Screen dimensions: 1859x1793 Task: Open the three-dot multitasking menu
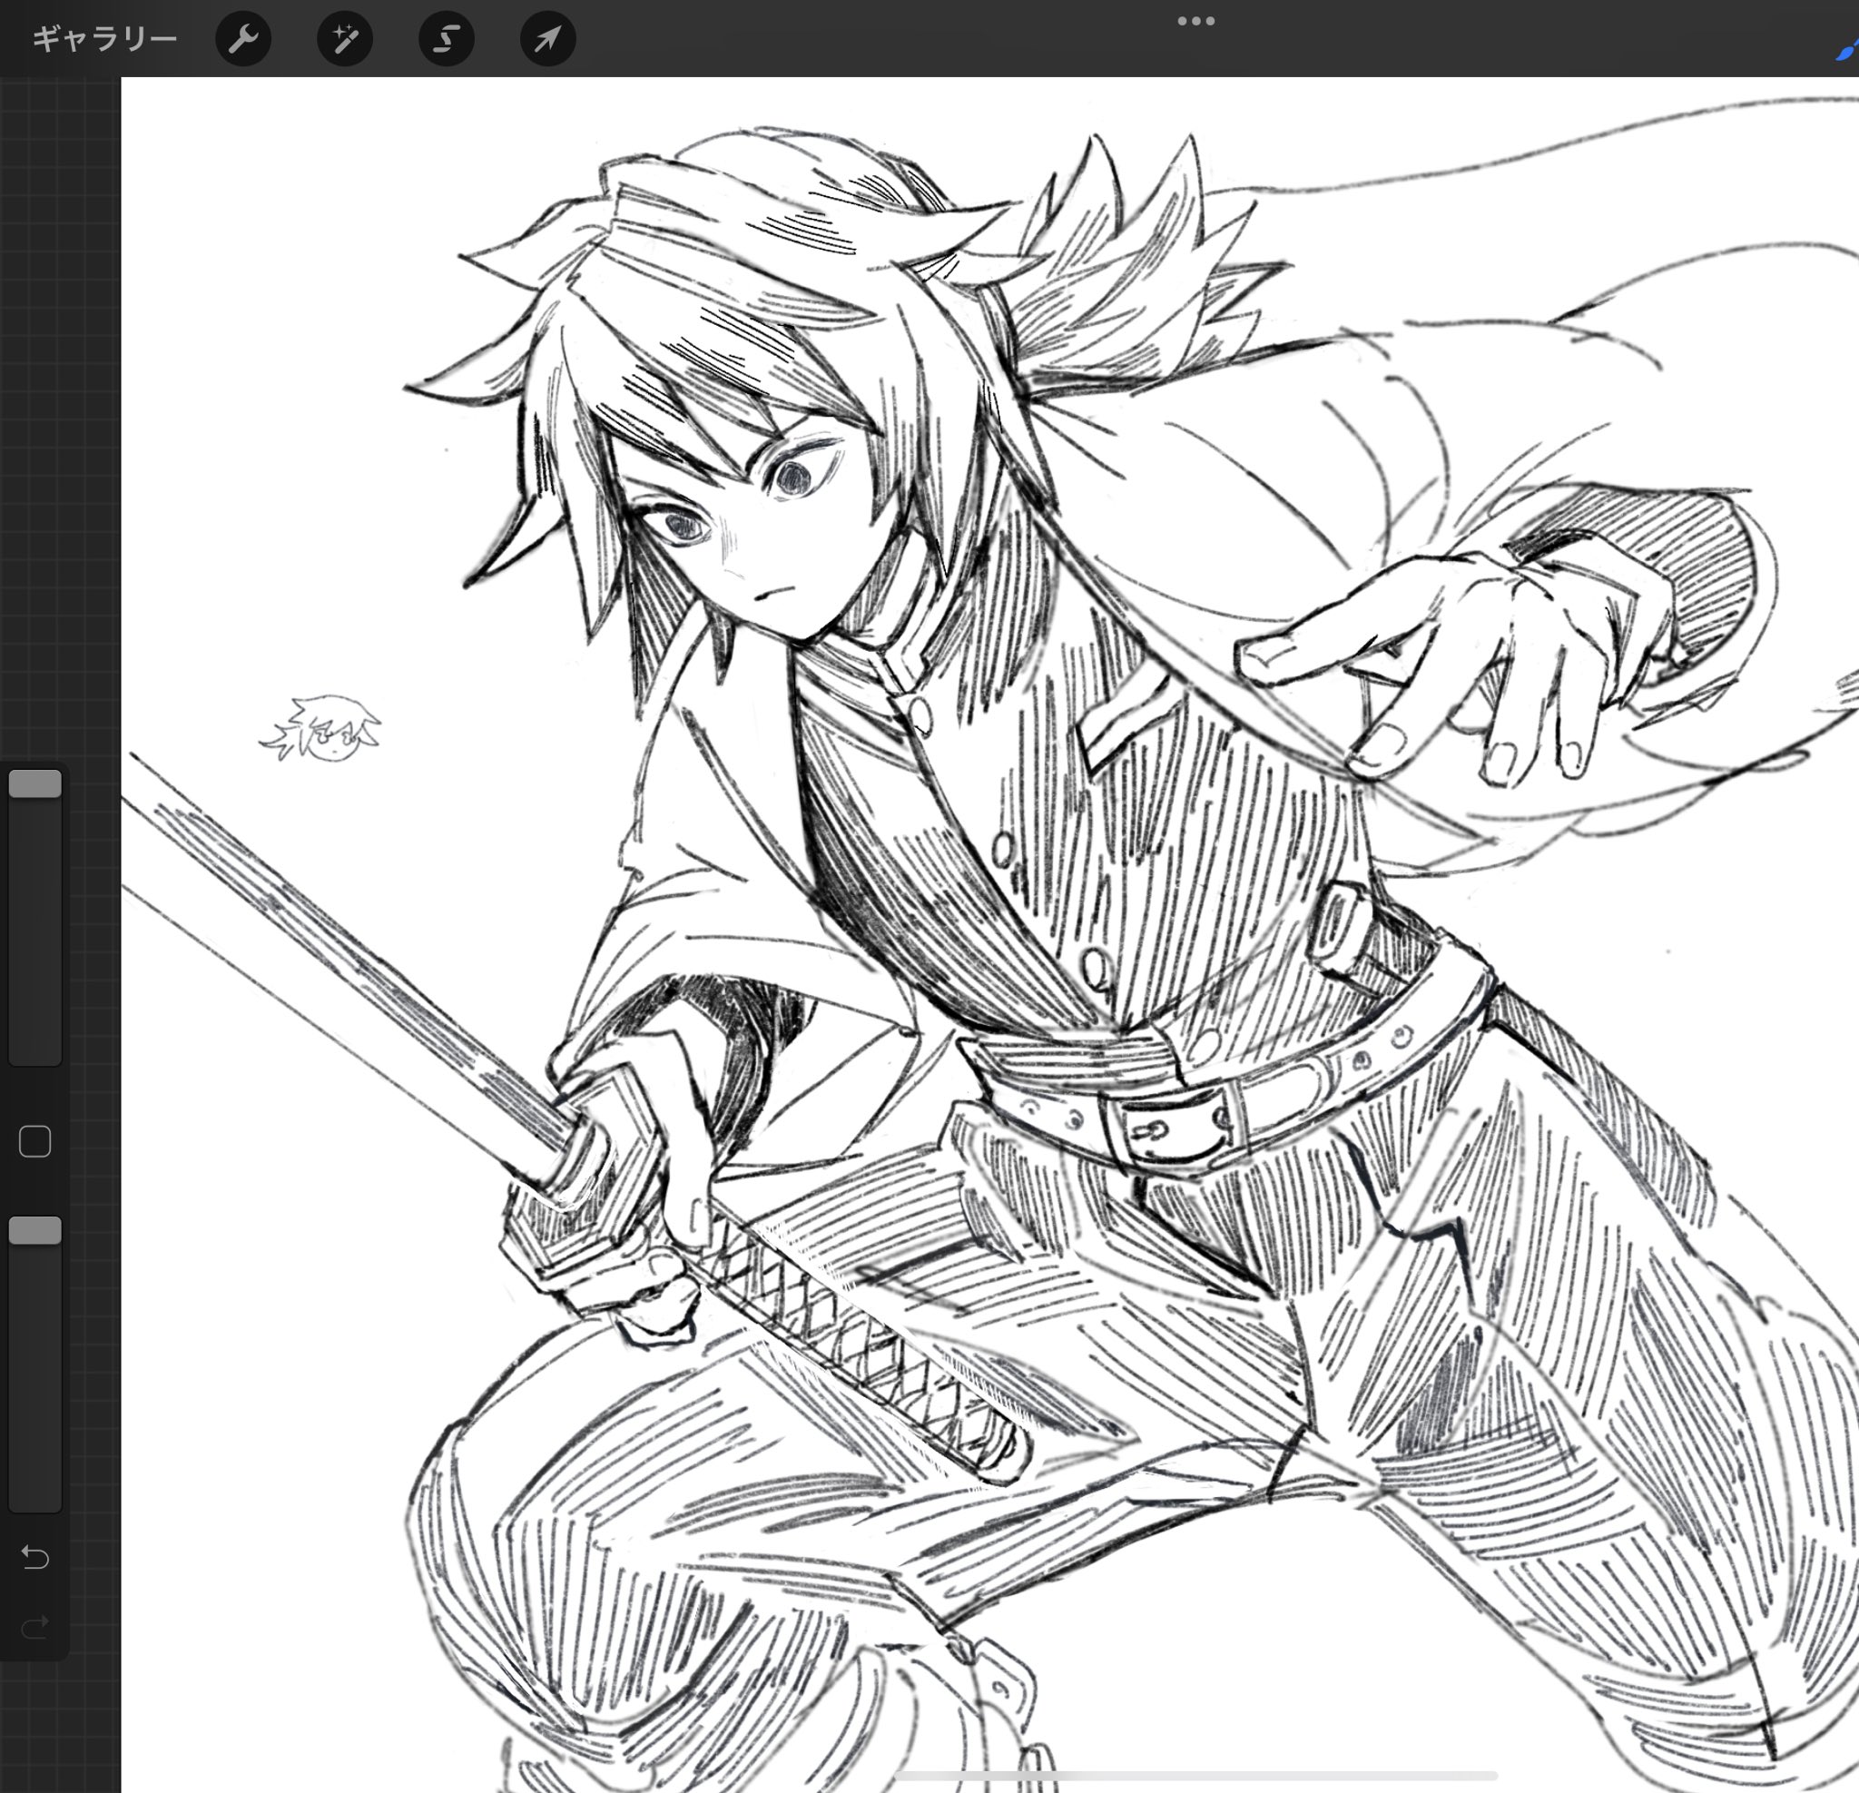1195,21
